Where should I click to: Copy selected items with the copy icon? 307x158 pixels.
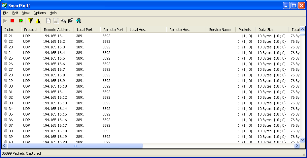pos(63,21)
